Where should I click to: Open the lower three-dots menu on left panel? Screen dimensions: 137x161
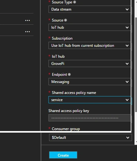tap(28, 32)
